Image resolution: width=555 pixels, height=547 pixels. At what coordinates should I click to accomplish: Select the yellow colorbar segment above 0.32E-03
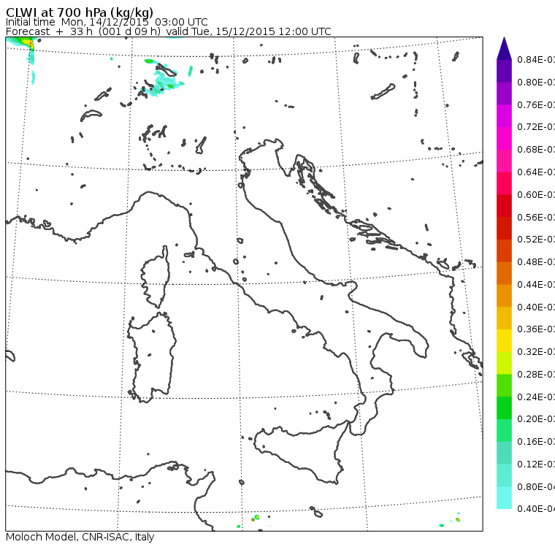tap(504, 340)
